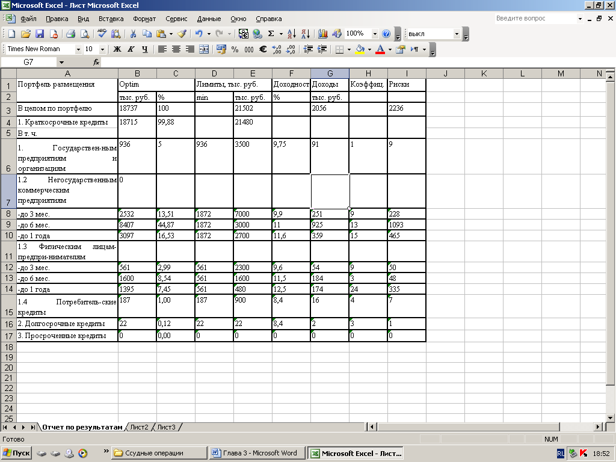Click the Open file folder icon

(25, 34)
